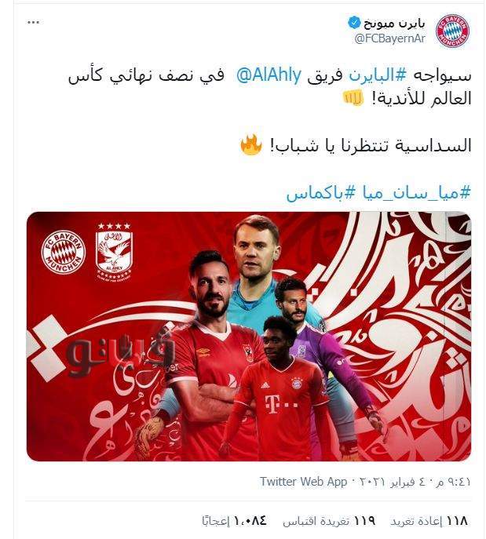The height and width of the screenshot is (539, 486).
Task: Click the Twitter Web App source link
Action: [303, 482]
